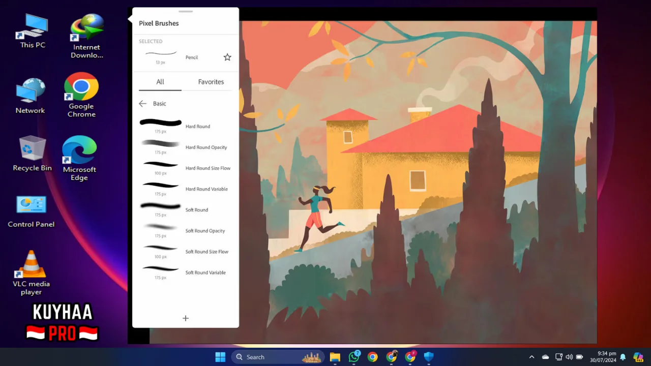The height and width of the screenshot is (366, 651).
Task: Open the plain Chrome taskbar icon
Action: (x=373, y=357)
